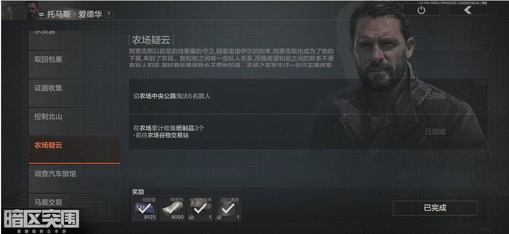Viewport: 509px width, 234px height.
Task: Click the power icon at top right
Action: click(421, 11)
